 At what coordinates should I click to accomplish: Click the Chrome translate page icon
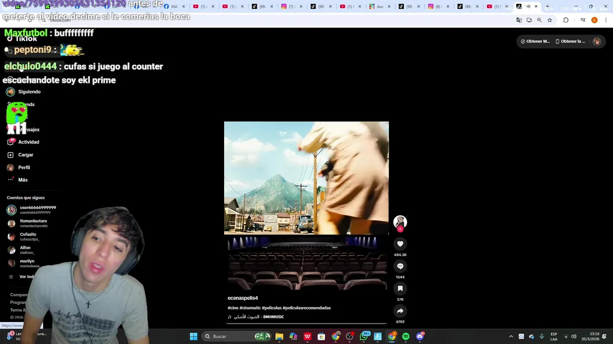click(x=519, y=20)
